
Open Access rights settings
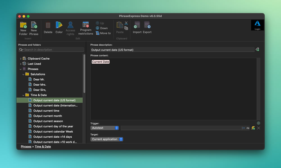tap(70, 28)
